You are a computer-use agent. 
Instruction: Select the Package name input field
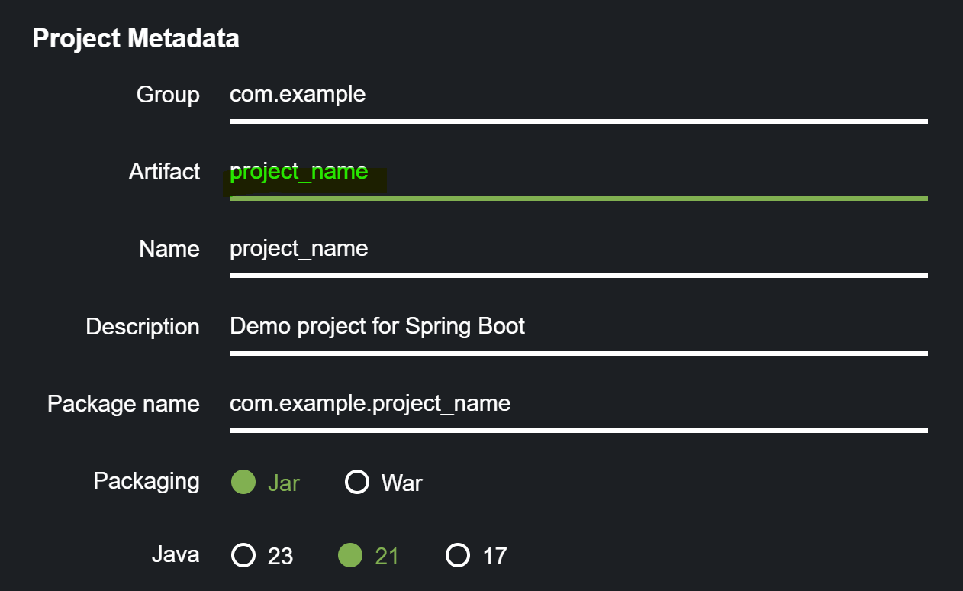(578, 404)
